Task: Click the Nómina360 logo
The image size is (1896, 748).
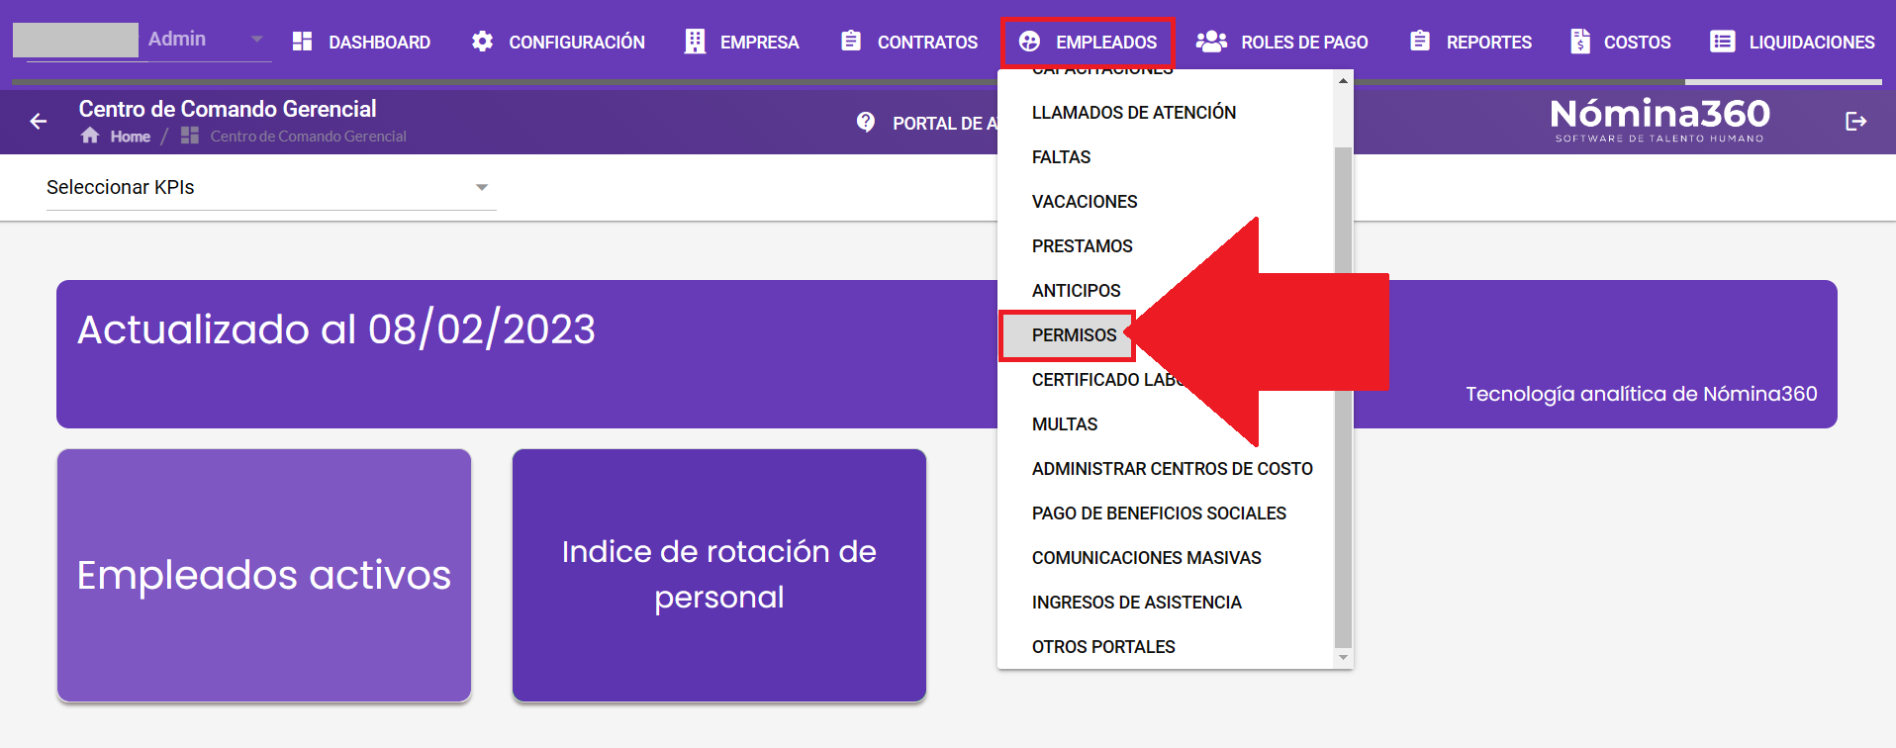Action: [x=1659, y=121]
